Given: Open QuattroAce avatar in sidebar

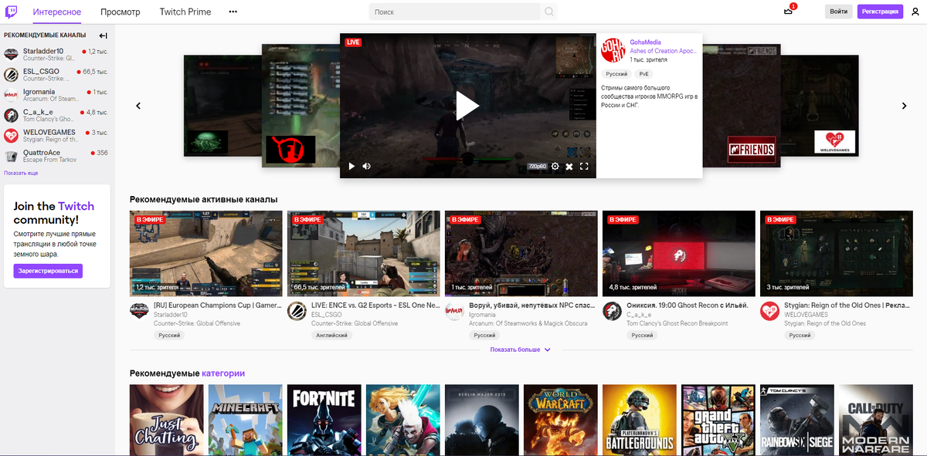Looking at the screenshot, I should point(11,157).
